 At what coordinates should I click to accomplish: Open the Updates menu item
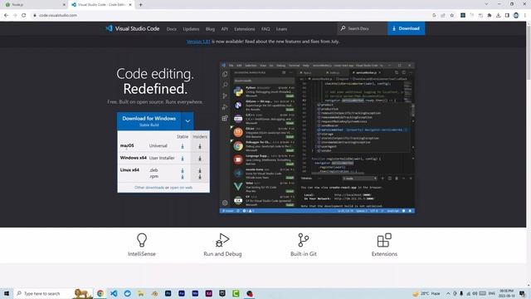pyautogui.click(x=191, y=29)
